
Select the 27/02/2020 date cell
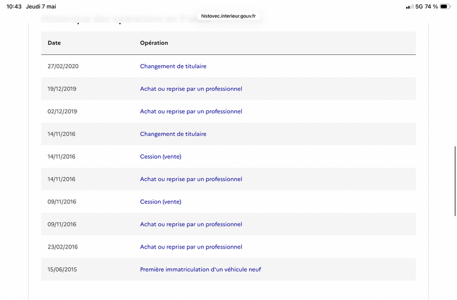tap(63, 66)
